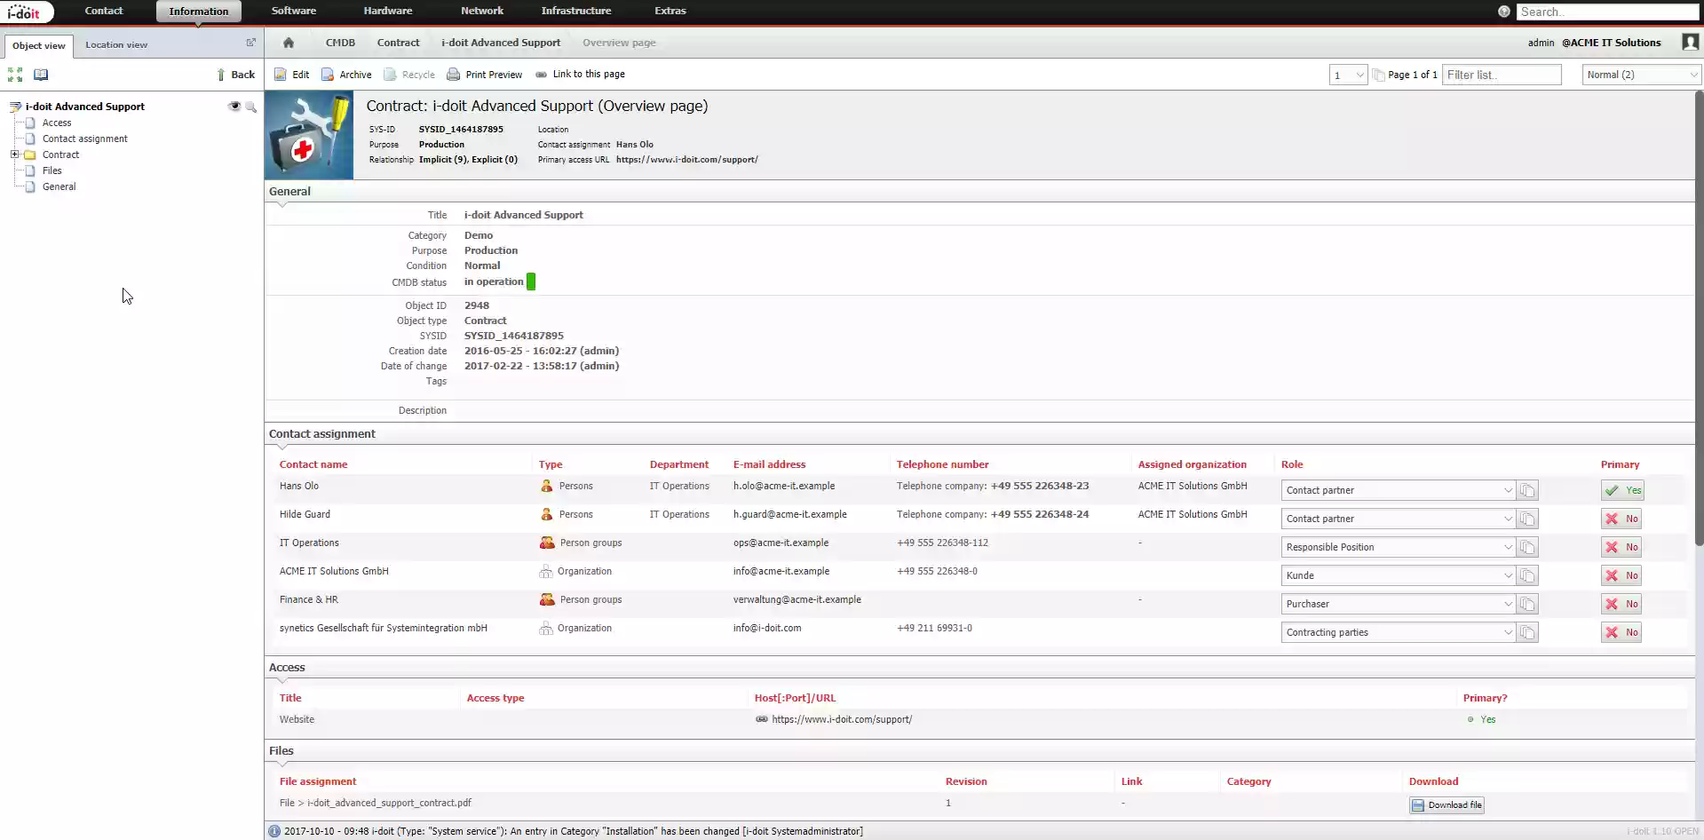Viewport: 1704px width, 840px height.
Task: Download the advanced support contract file
Action: (x=1446, y=804)
